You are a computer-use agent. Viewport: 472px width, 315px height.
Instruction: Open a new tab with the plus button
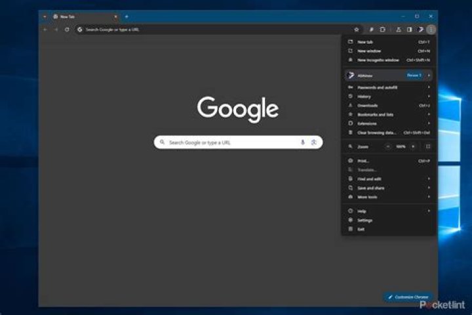click(127, 16)
